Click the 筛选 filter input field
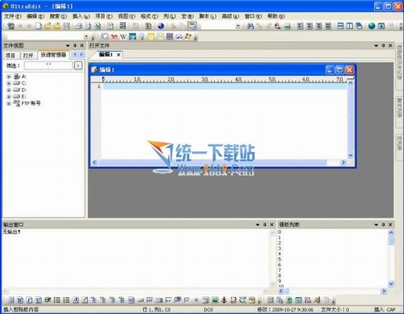The height and width of the screenshot is (314, 404). coord(48,65)
